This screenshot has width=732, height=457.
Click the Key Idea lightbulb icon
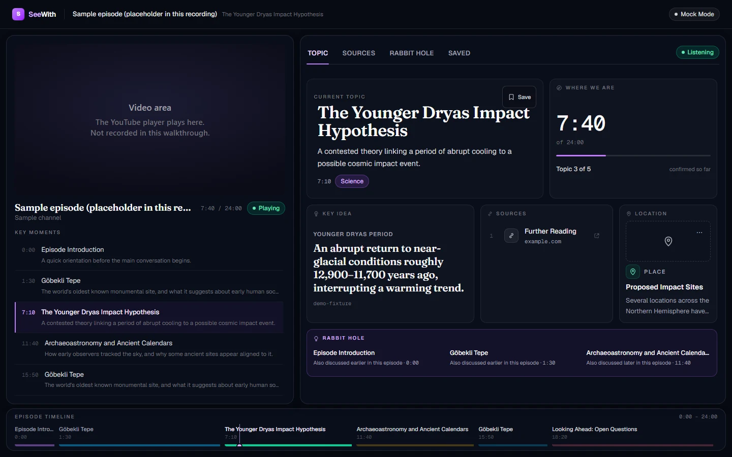[x=316, y=214]
